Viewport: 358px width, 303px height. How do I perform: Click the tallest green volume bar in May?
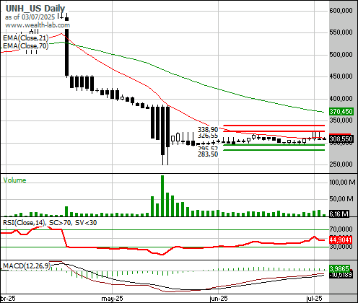coord(162,196)
